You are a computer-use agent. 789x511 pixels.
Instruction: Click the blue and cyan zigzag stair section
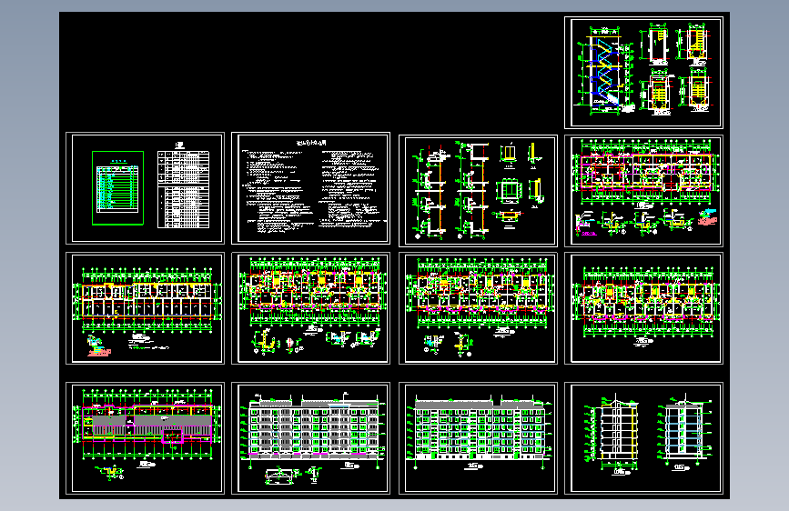point(603,72)
